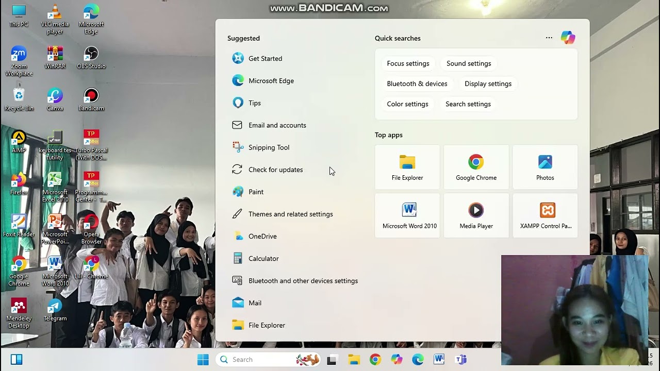Open Foxit Reader desktop shortcut
This screenshot has height=371, width=660.
pos(19,226)
